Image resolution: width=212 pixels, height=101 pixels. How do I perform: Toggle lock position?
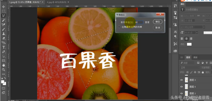pyautogui.click(x=195, y=72)
